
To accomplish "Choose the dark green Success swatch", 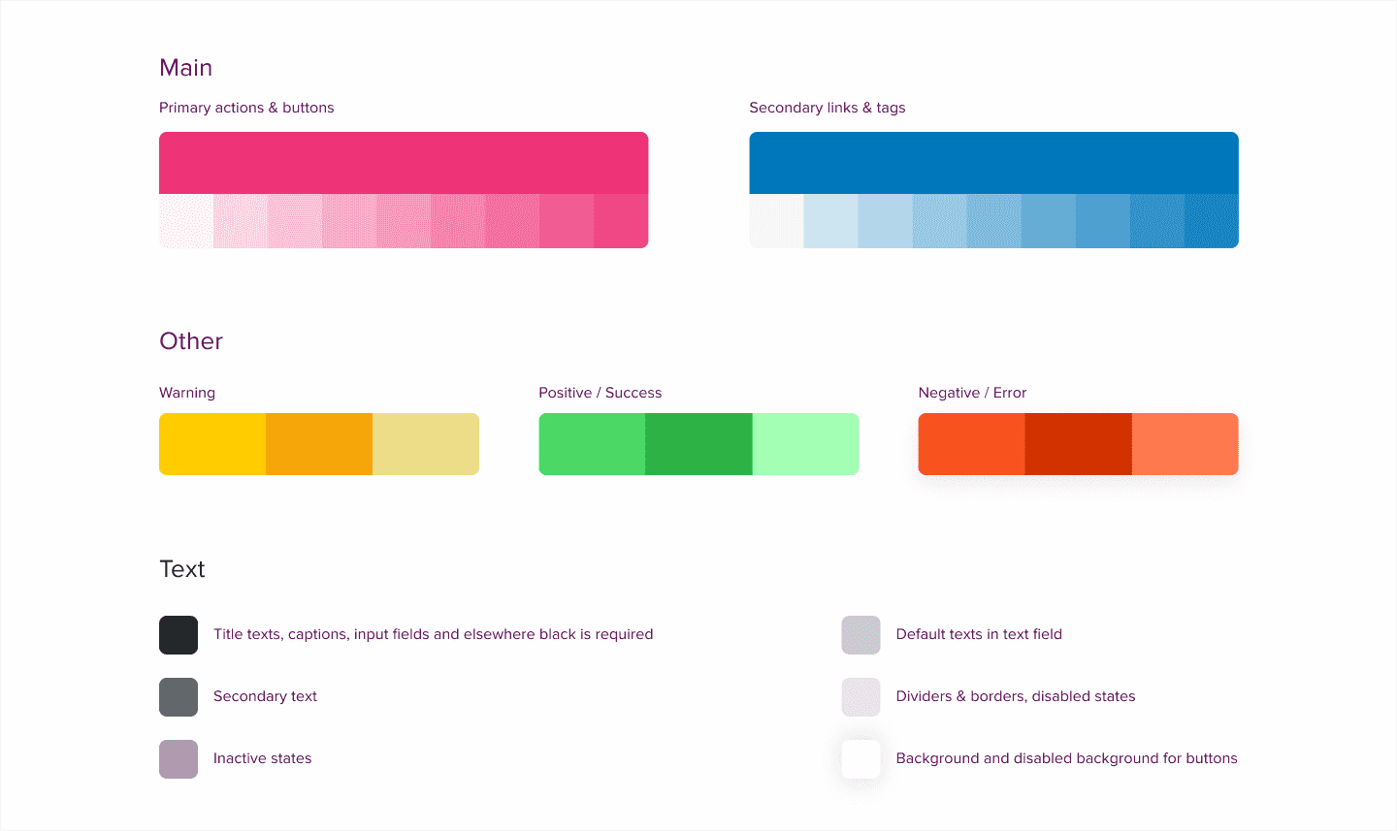I will coord(698,444).
